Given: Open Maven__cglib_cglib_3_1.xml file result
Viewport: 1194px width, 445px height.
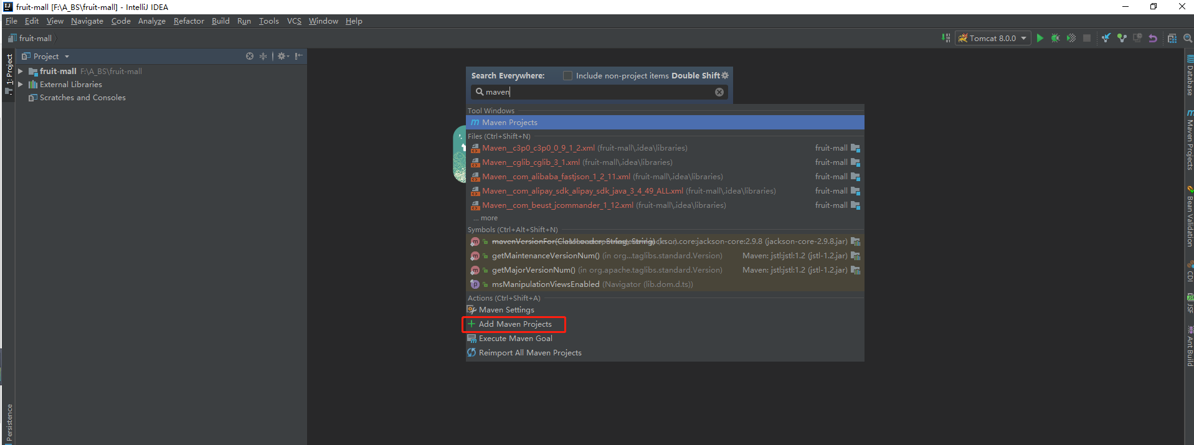Looking at the screenshot, I should [x=665, y=162].
